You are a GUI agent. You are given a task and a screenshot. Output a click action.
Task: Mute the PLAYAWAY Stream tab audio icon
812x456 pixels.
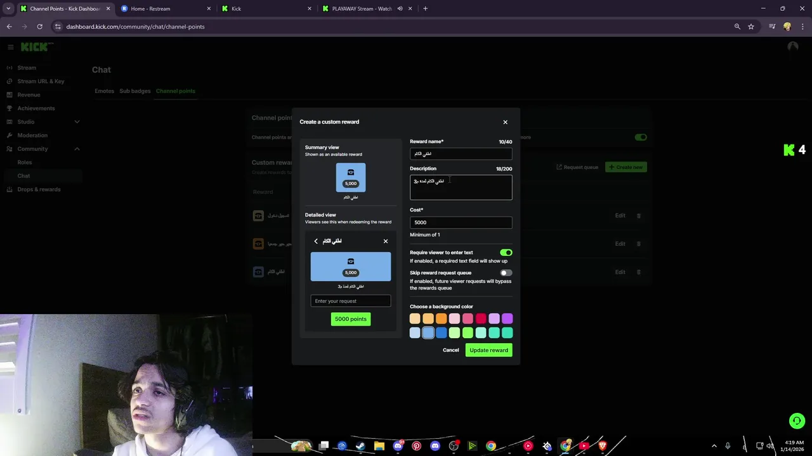click(400, 9)
